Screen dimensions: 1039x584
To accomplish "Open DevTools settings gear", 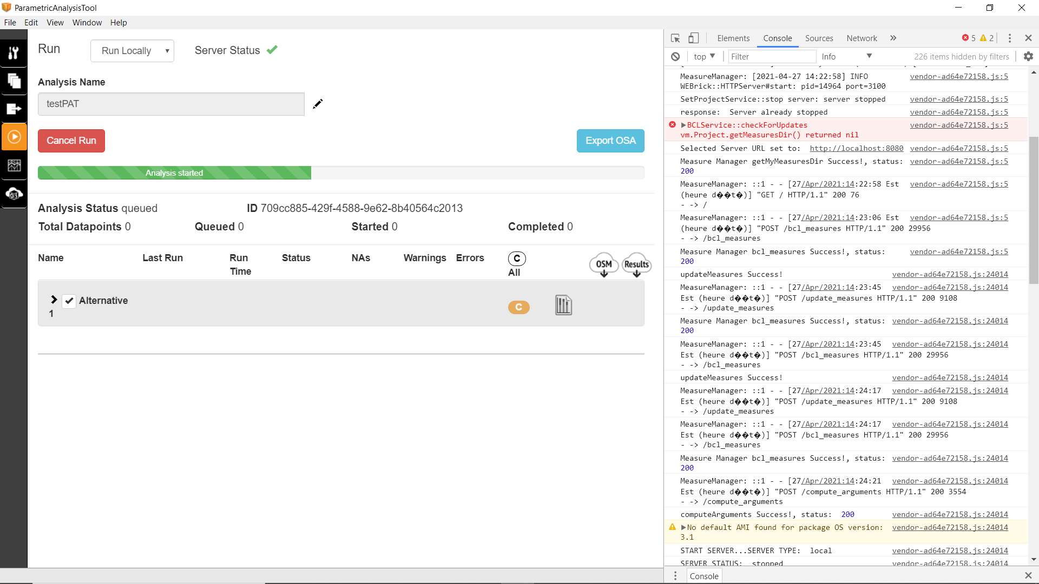I will (1028, 56).
